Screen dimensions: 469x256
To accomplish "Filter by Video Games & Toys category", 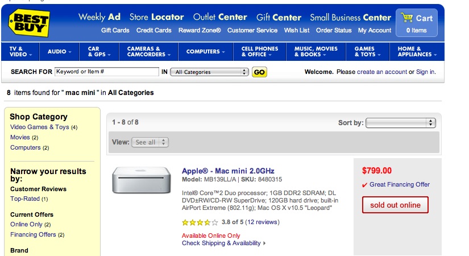I will (x=39, y=127).
